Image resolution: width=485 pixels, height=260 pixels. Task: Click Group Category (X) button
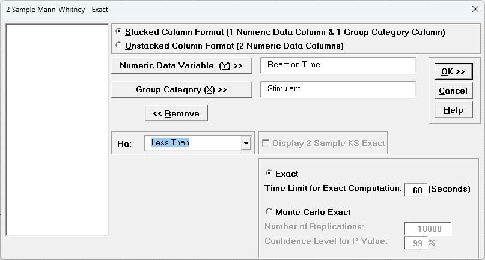[181, 89]
